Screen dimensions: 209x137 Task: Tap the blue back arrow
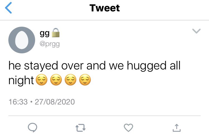8,8
